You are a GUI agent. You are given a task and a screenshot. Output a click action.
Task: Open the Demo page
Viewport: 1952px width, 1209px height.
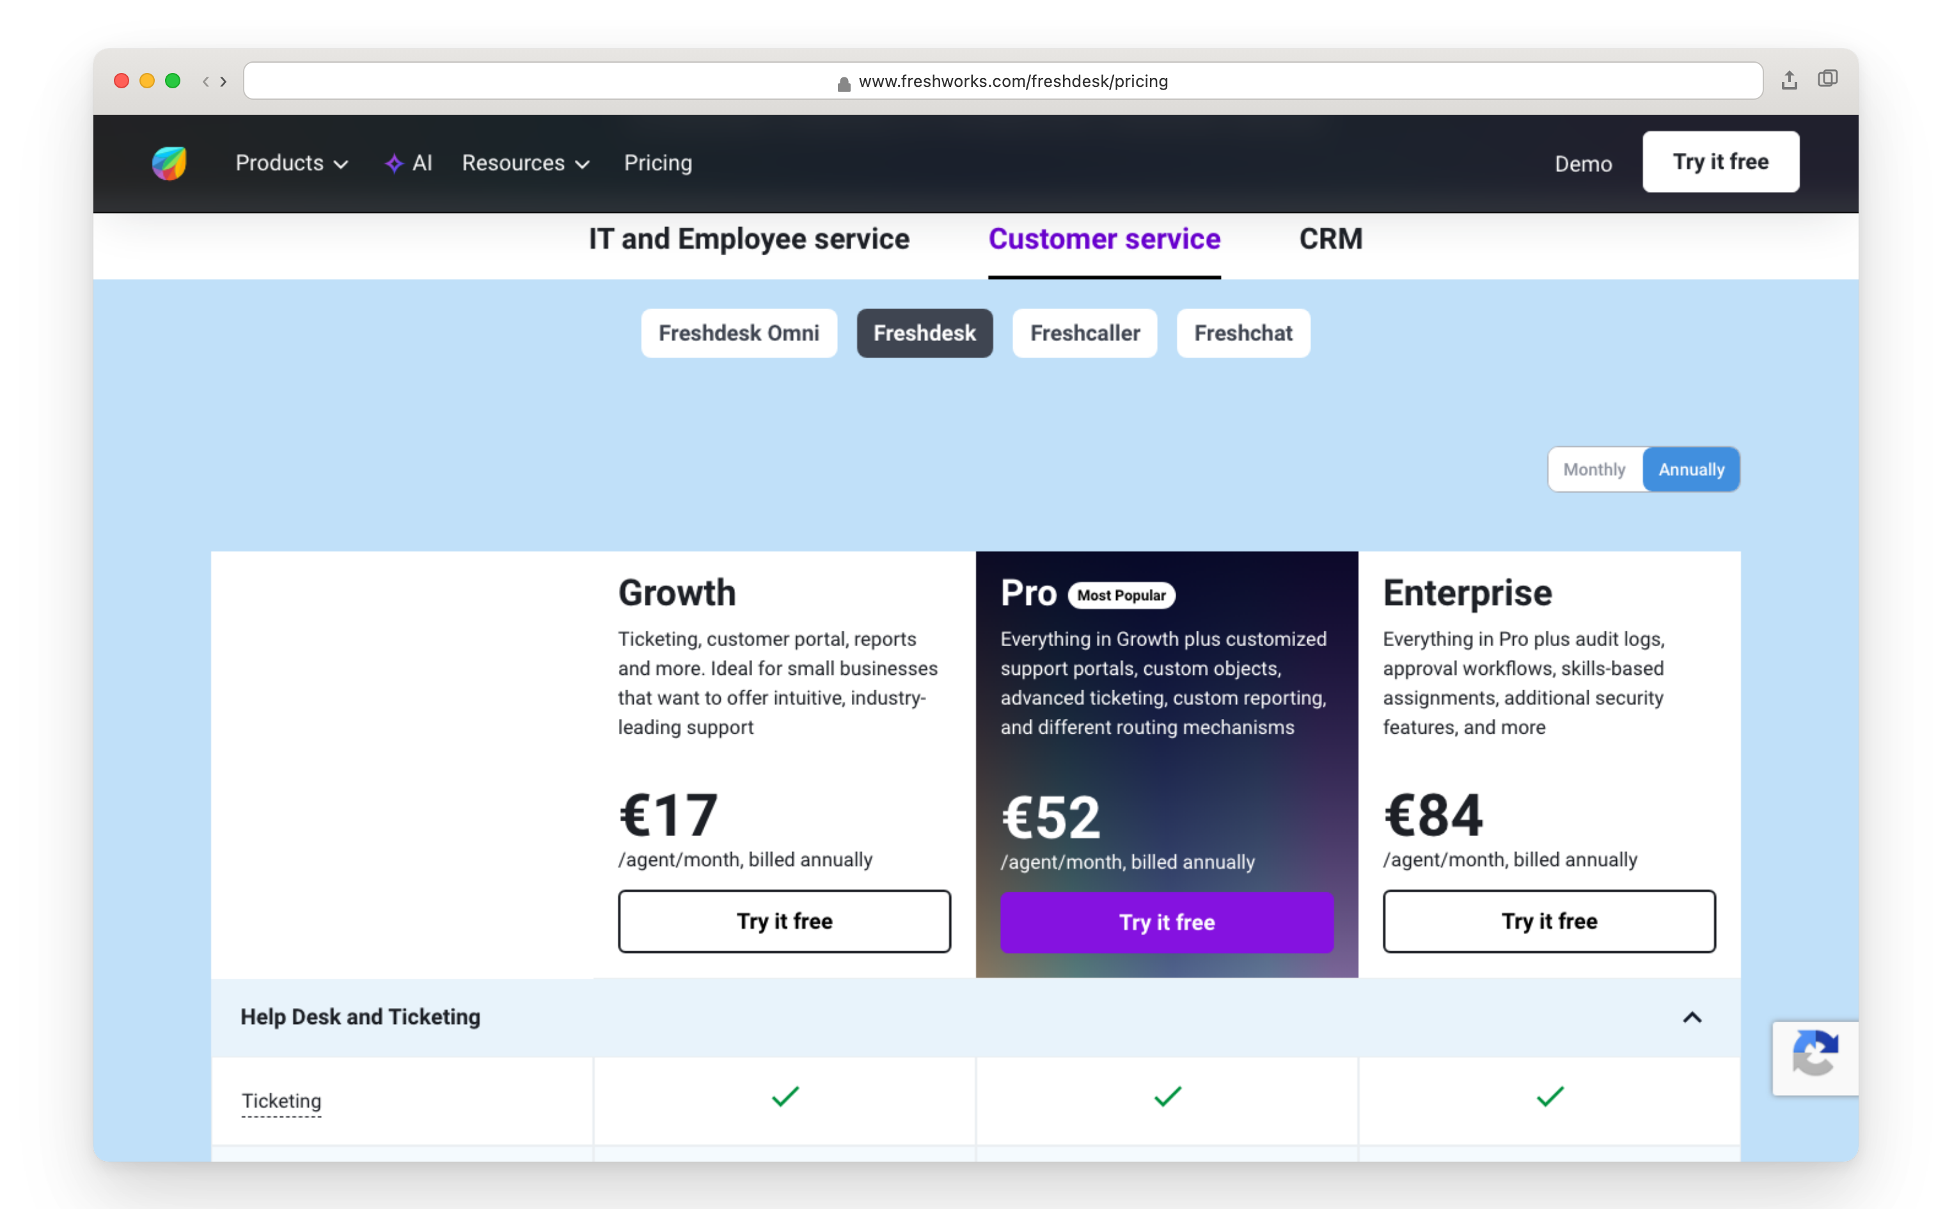[1584, 163]
